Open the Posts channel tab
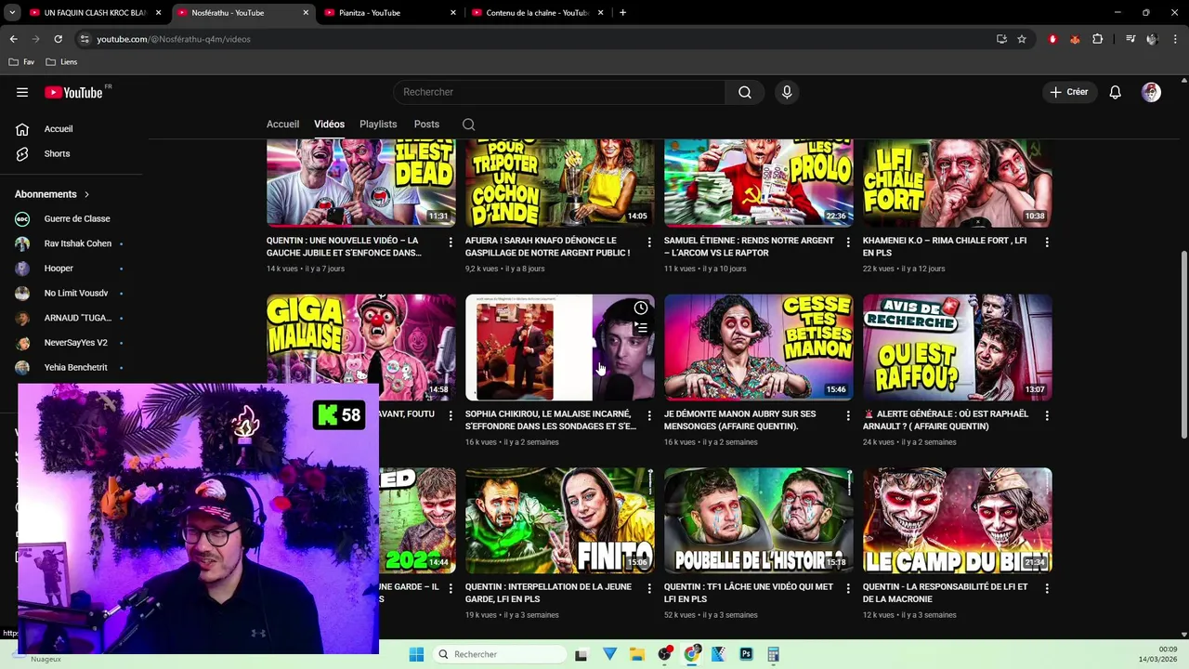 click(426, 125)
